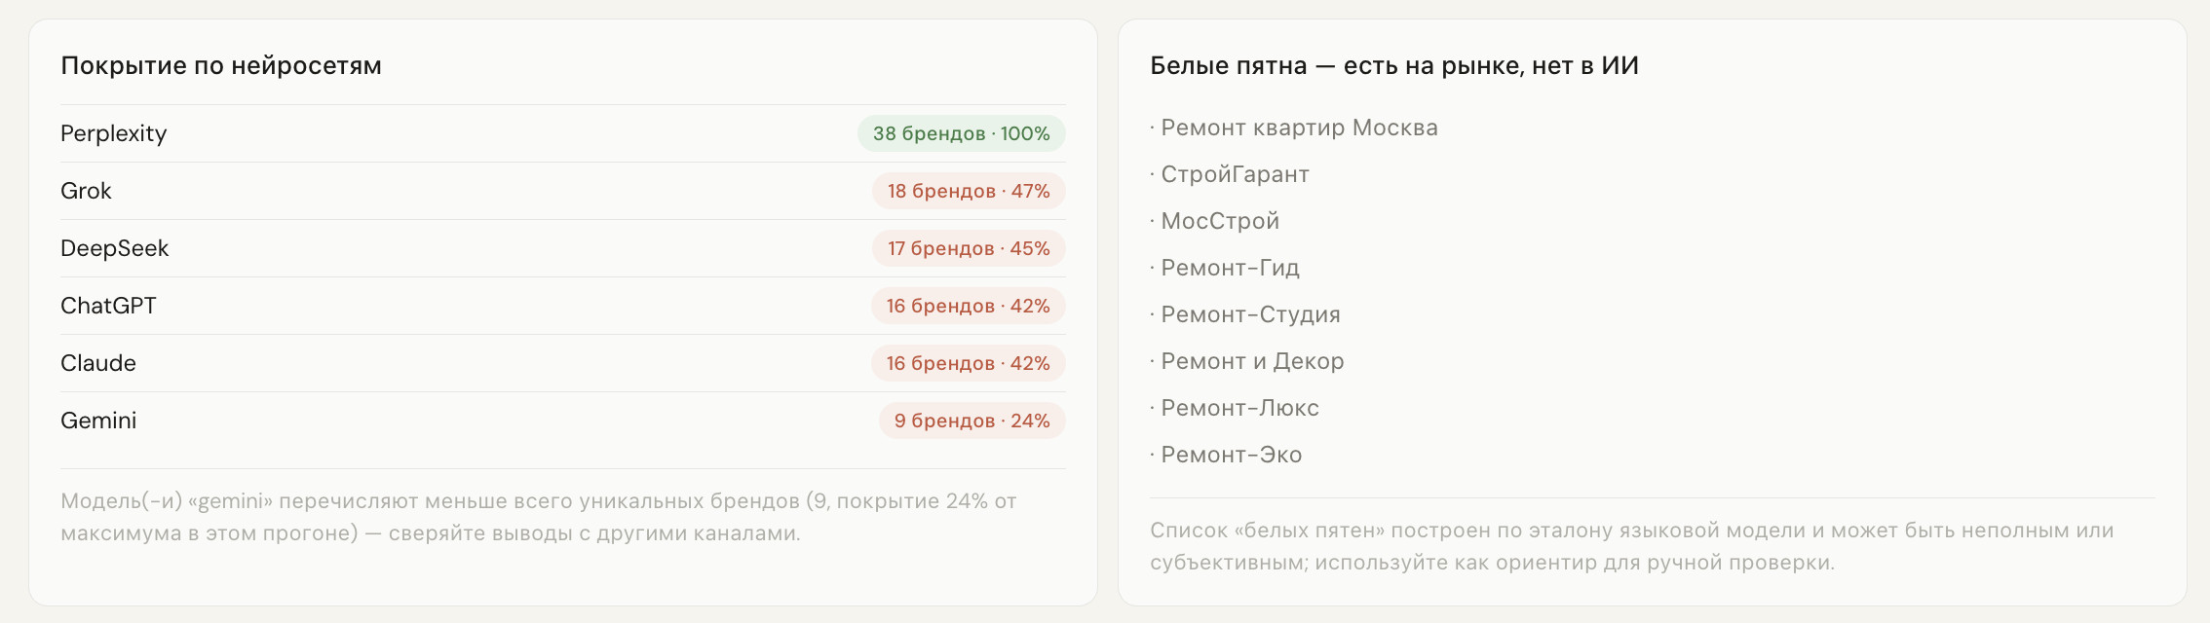2210x623 pixels.
Task: Click the Белые пятна panel heading
Action: pyautogui.click(x=1394, y=65)
